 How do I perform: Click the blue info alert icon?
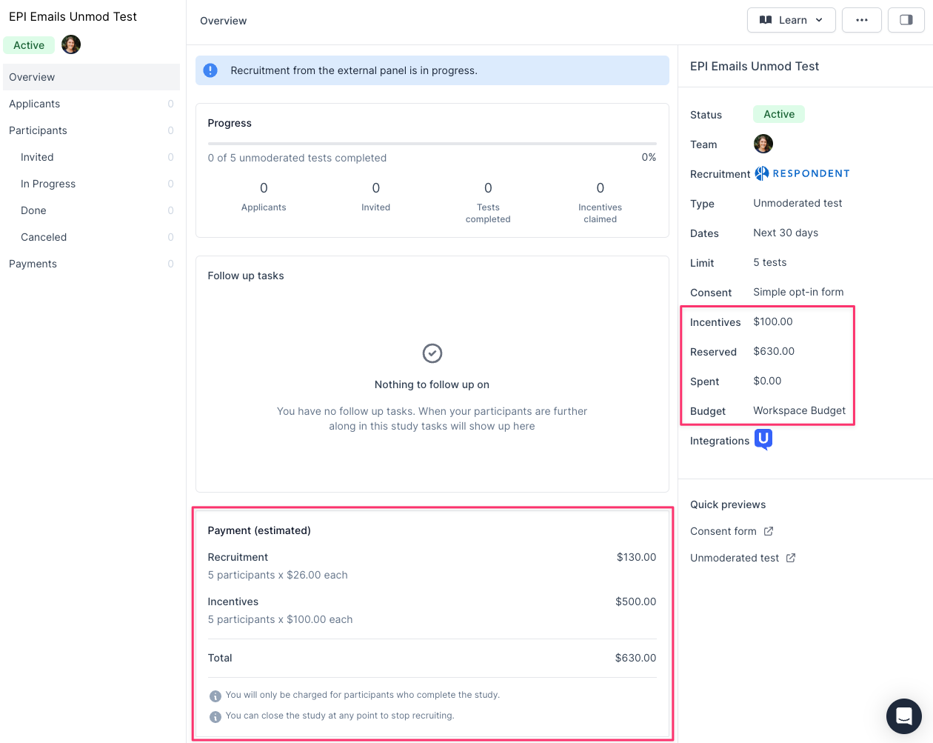[210, 70]
